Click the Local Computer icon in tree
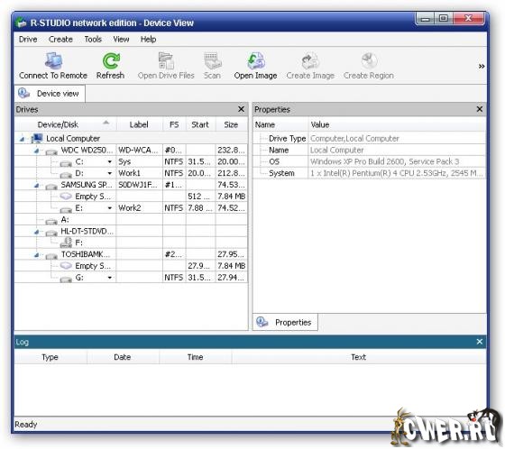The height and width of the screenshot is (449, 505). 37,139
